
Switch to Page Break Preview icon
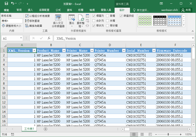[150, 134]
